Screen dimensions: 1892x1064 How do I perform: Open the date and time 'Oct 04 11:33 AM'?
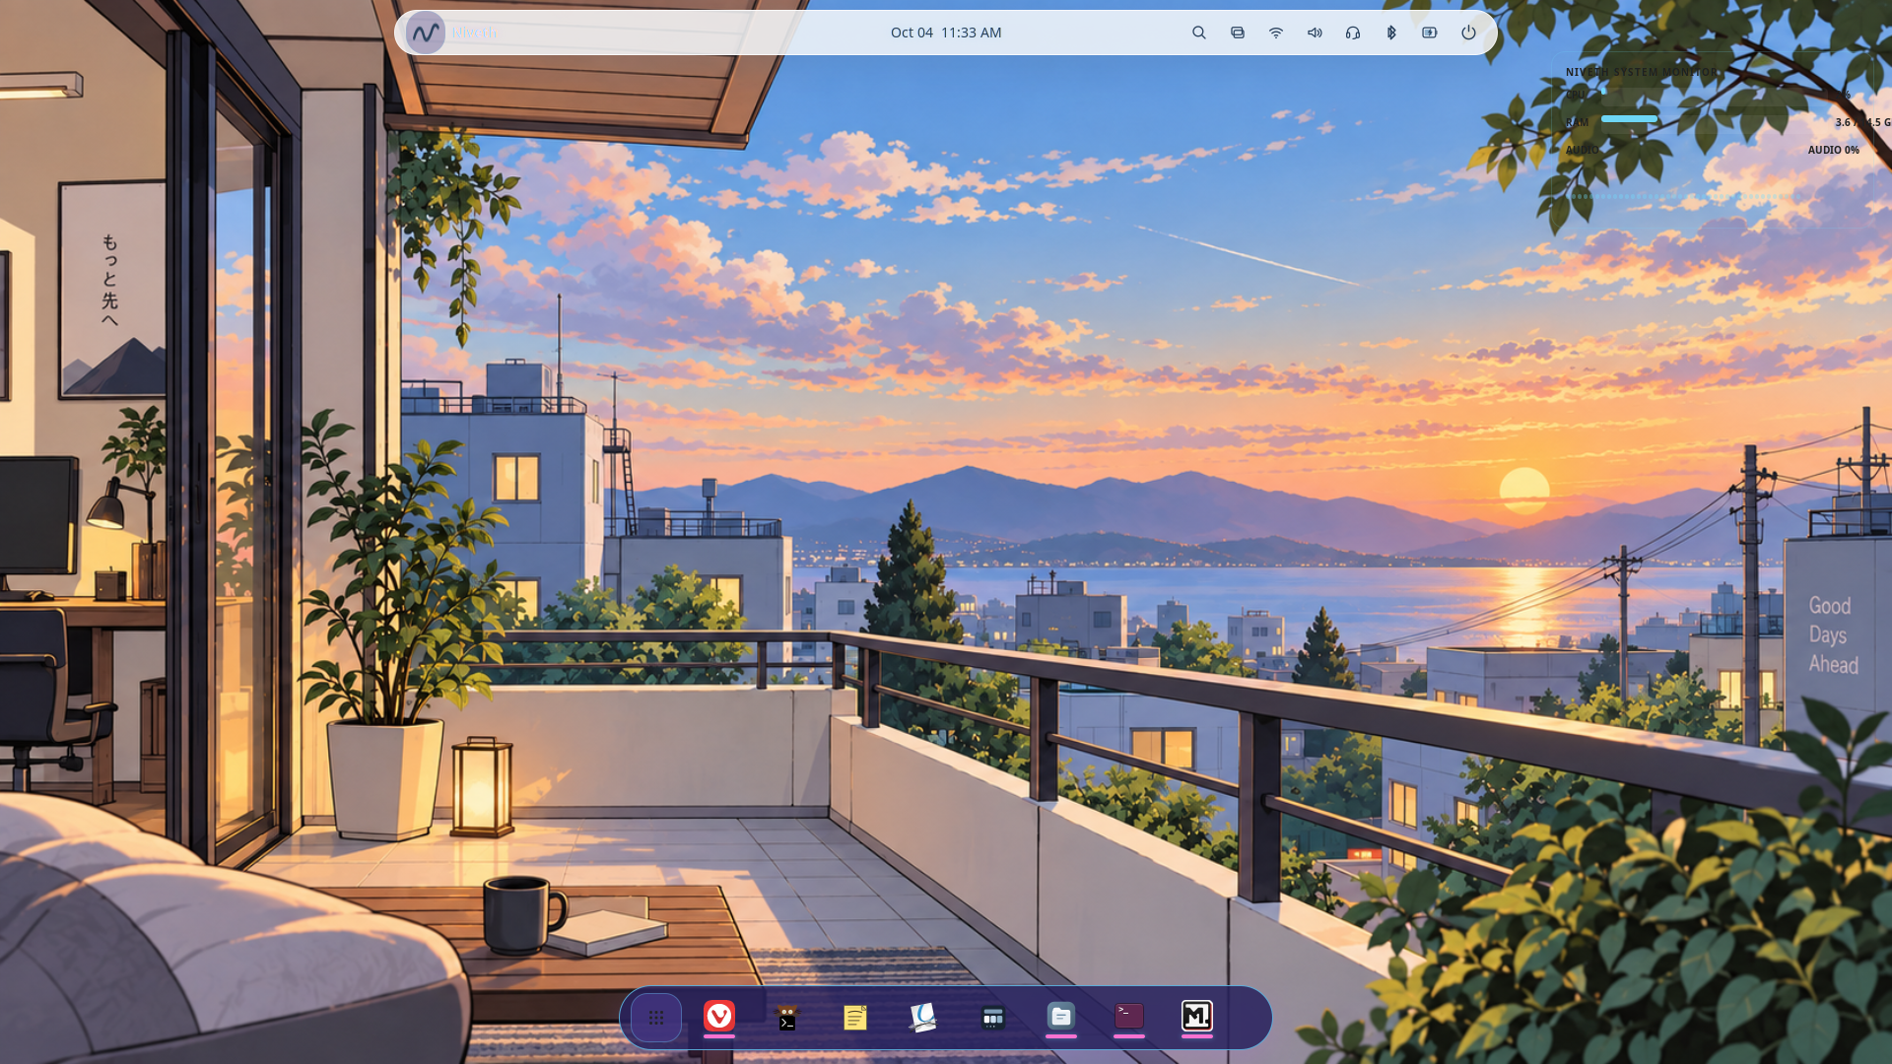(x=946, y=33)
